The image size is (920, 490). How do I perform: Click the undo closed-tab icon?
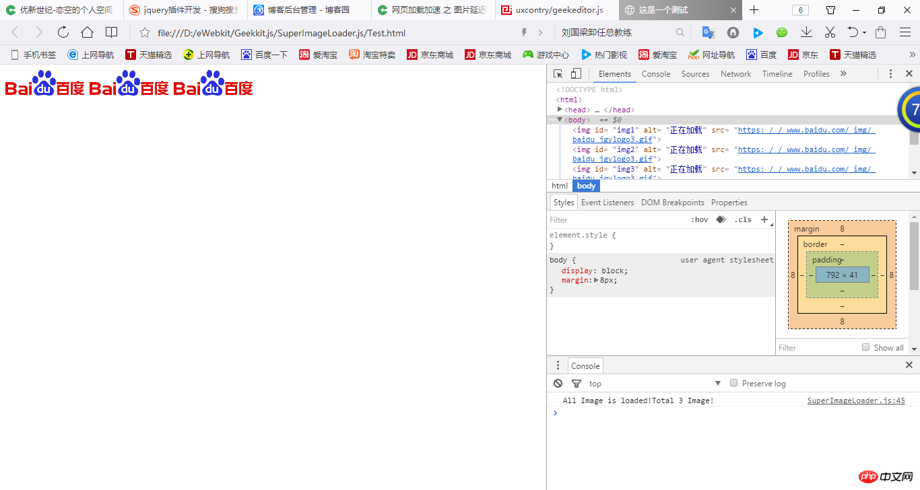tap(853, 32)
